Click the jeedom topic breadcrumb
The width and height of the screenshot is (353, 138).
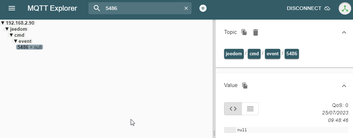[x=234, y=54]
